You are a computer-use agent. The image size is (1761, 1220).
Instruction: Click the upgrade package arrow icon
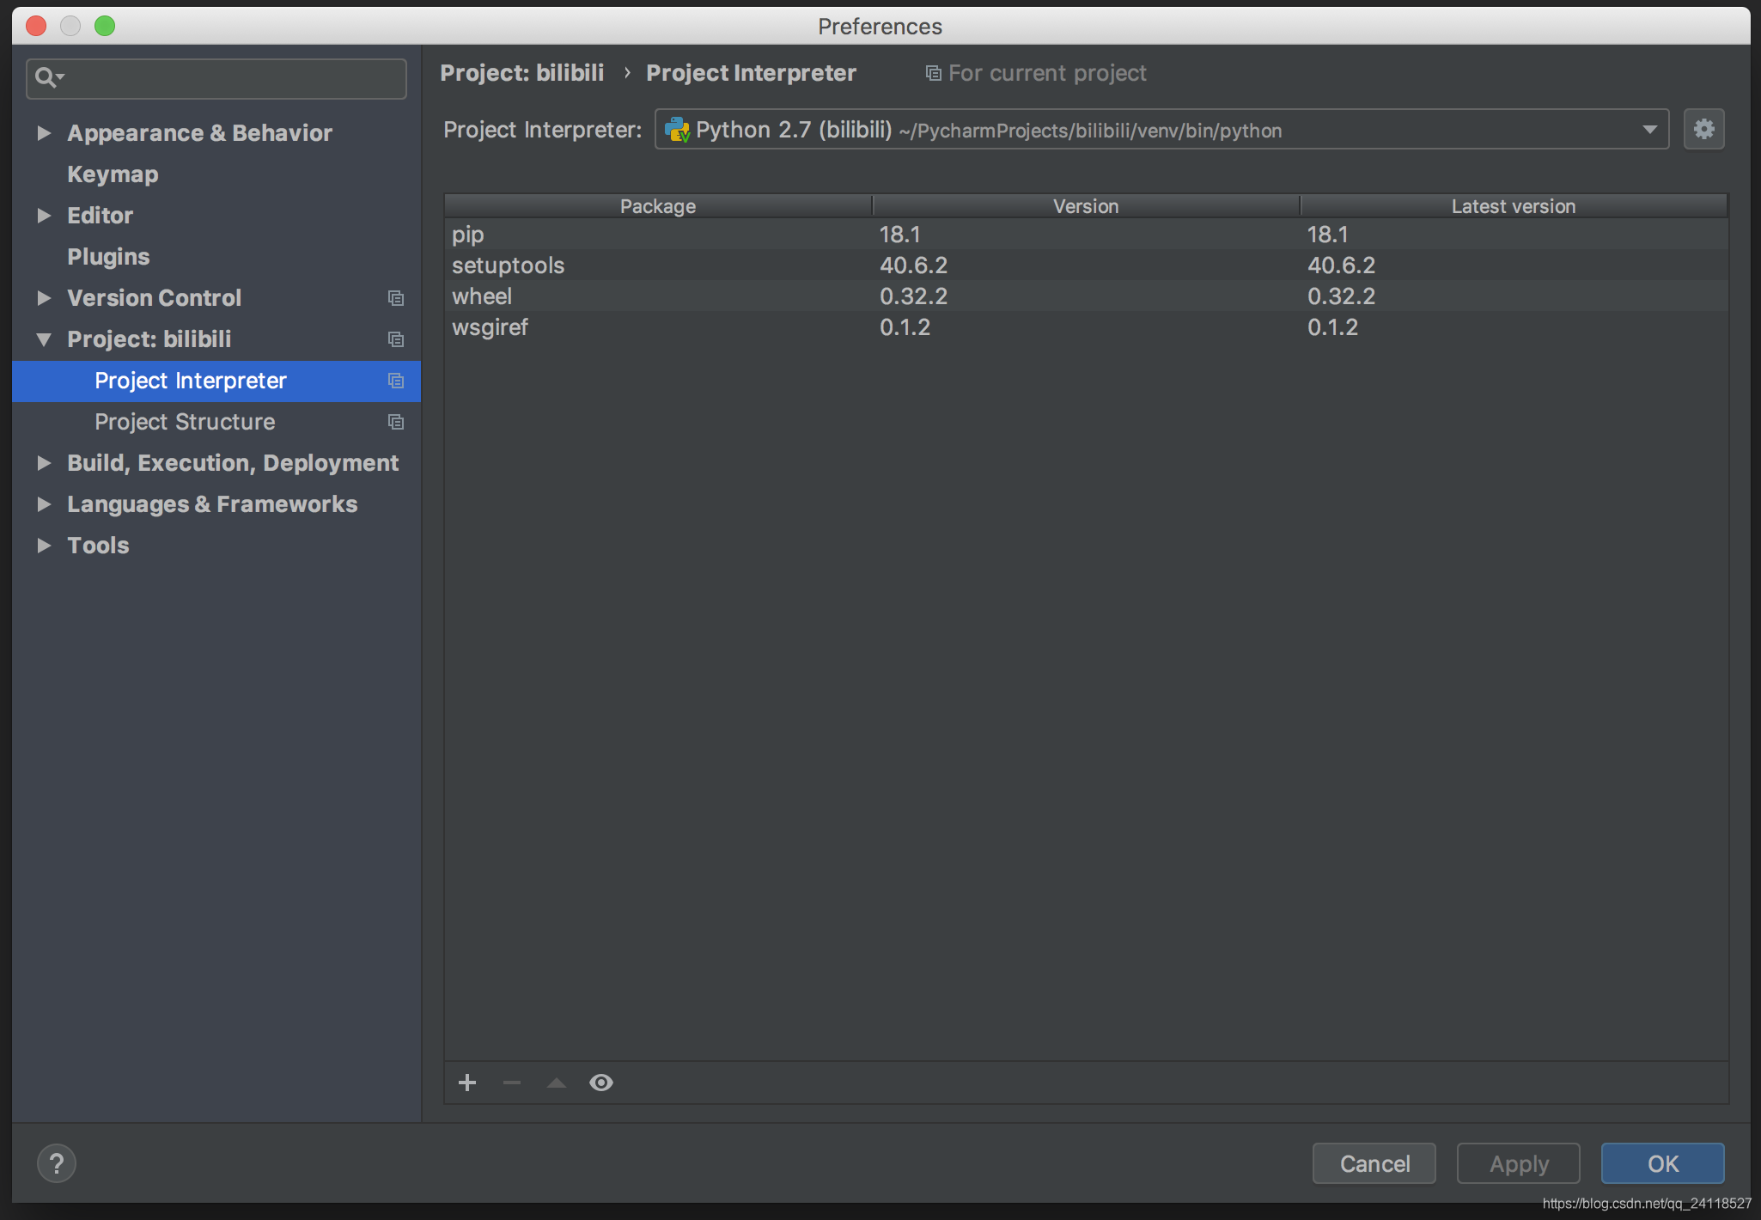[x=557, y=1083]
